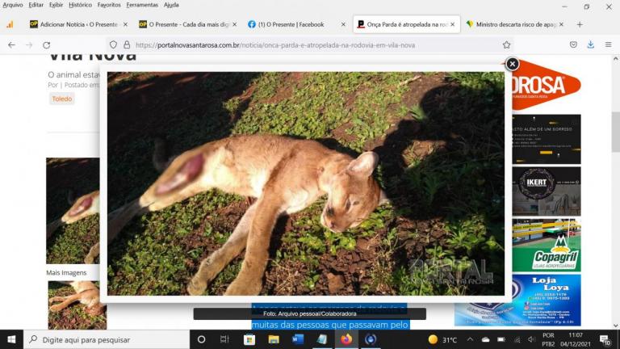Open the Windows Start menu

(x=11, y=339)
